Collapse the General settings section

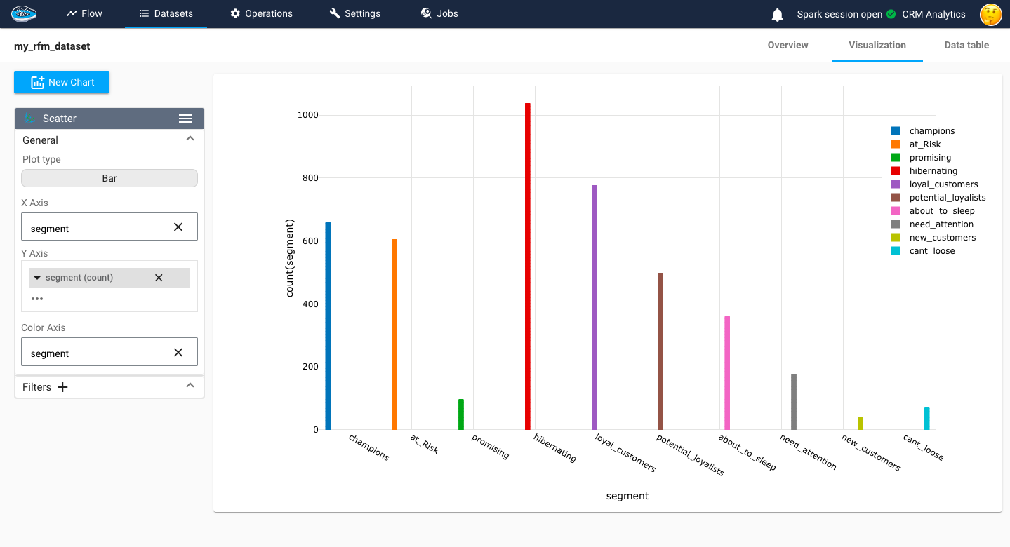pos(190,138)
